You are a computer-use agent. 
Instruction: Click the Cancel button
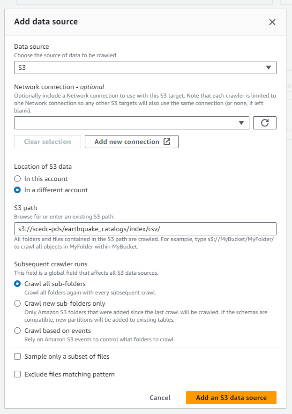click(x=160, y=398)
